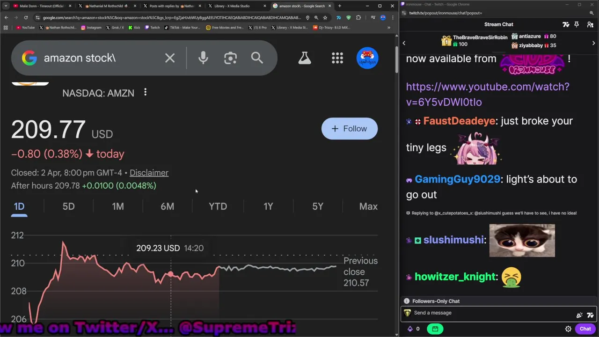This screenshot has width=599, height=337.
Task: Switch to Nathanial M Rothschild tab
Action: (107, 6)
